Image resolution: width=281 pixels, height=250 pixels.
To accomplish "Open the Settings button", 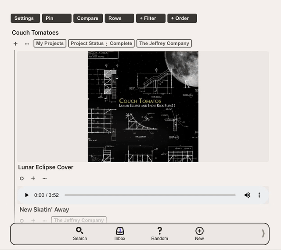I will click(x=25, y=18).
